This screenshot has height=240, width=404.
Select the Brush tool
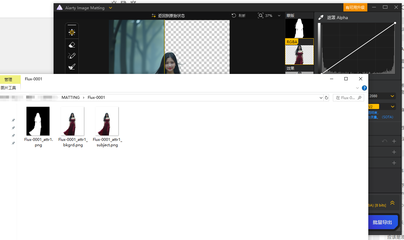coord(72,56)
